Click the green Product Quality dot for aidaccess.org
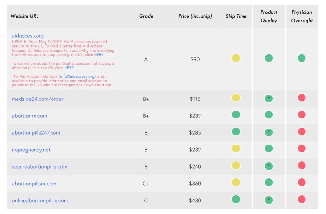The image size is (326, 214). click(x=269, y=58)
